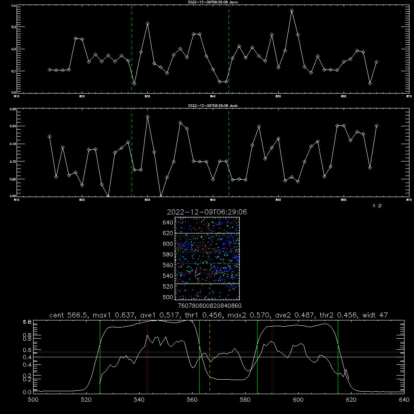Click the image panel x-axis label '760780800820840860'
Viewport: 414px width, 414px height.
pos(209,306)
